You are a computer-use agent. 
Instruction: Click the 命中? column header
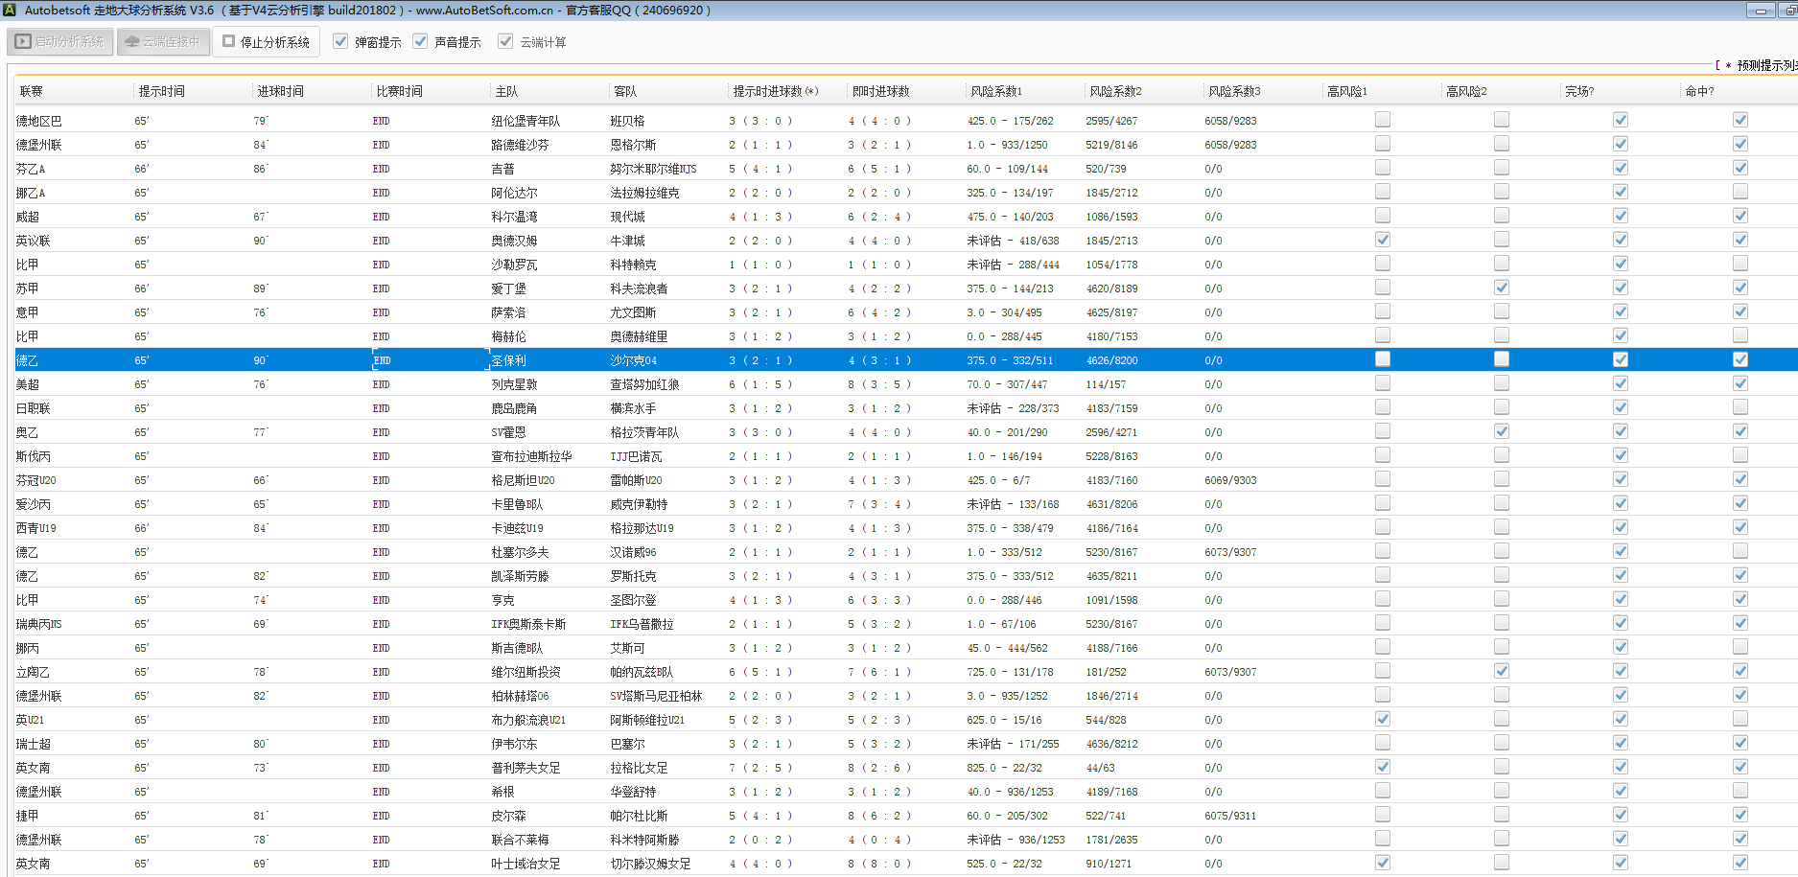click(1698, 91)
